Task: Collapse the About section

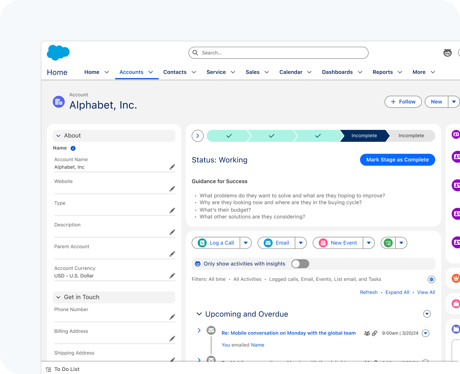Action: [x=59, y=136]
